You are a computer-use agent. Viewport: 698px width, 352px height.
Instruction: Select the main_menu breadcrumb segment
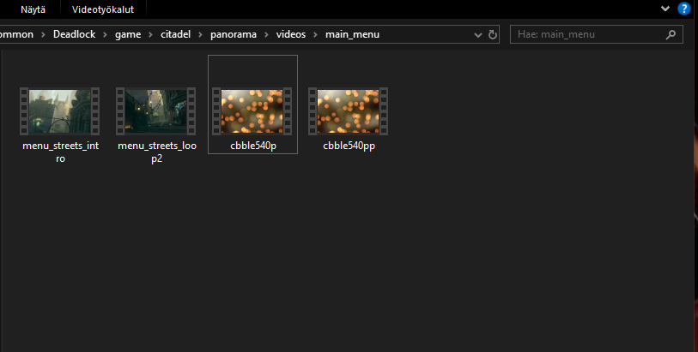pos(352,34)
